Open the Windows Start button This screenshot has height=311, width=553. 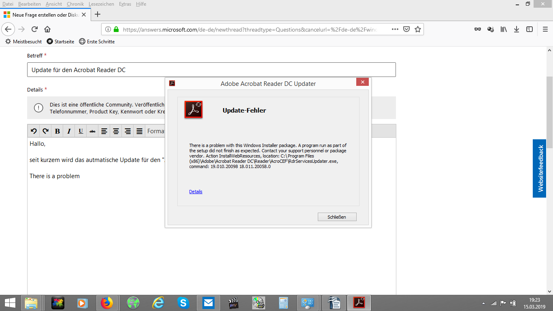(10, 302)
